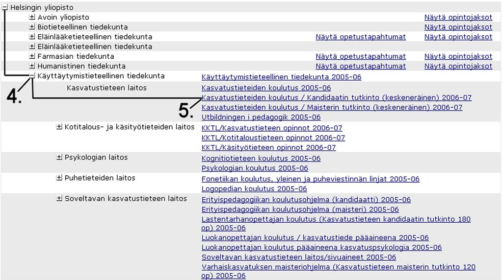This screenshot has width=502, height=280.
Task: Open Näytä opetustapahtumat for Farmasian tiedekunta
Action: 361,56
